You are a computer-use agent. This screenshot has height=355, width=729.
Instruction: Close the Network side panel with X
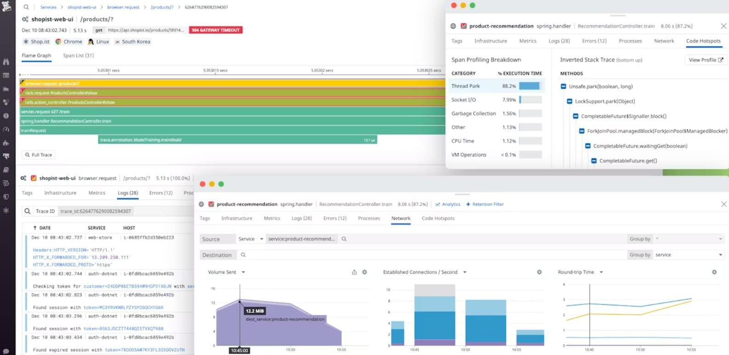(723, 204)
